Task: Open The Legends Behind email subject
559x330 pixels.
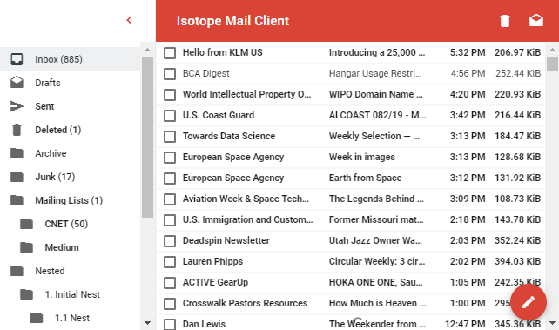Action: 376,199
